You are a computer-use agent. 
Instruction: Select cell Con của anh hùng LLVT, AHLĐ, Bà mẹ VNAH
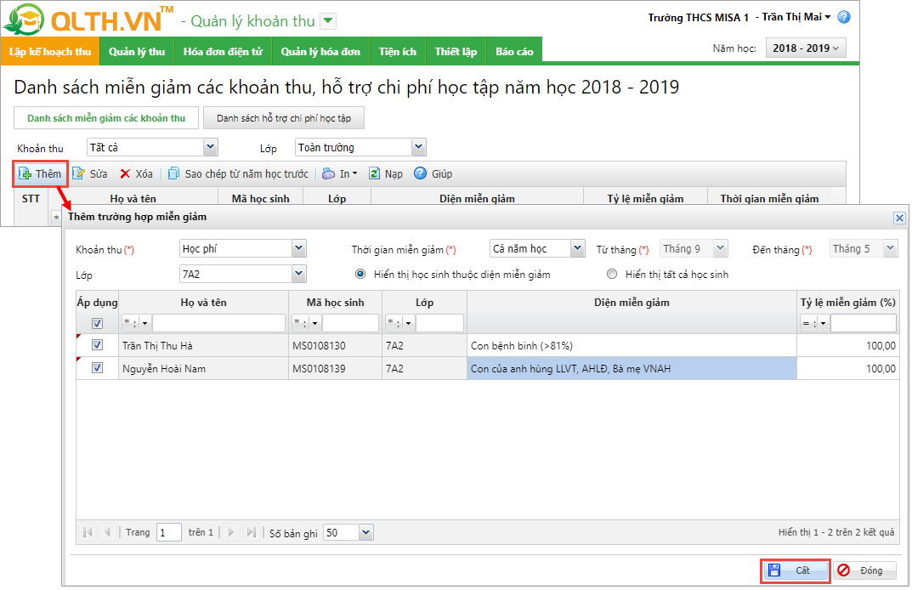tap(632, 368)
